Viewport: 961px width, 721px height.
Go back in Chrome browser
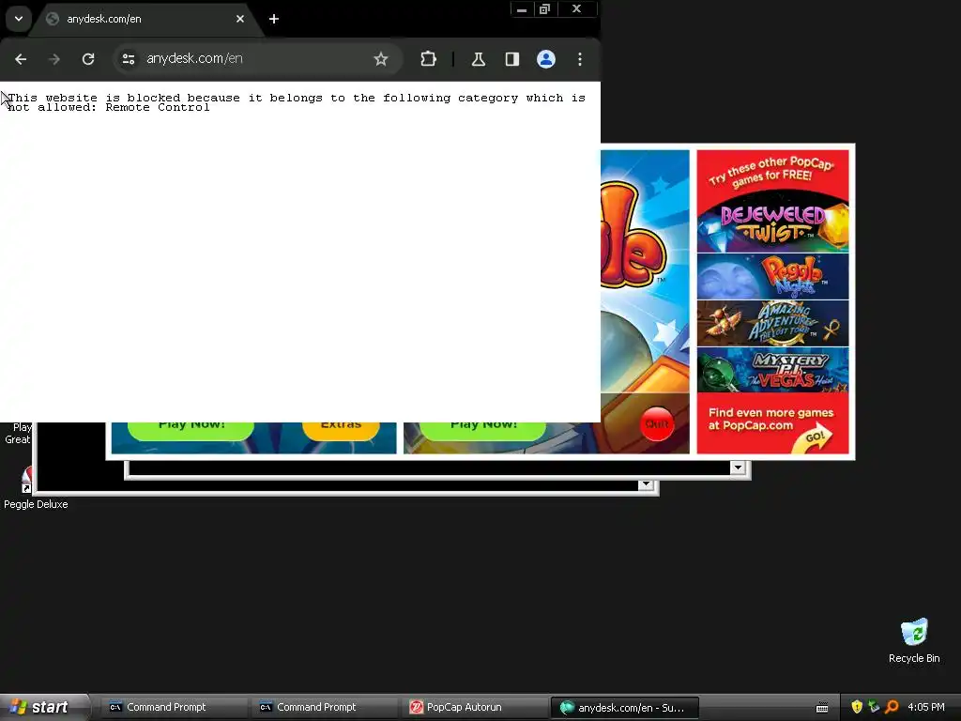(x=21, y=59)
